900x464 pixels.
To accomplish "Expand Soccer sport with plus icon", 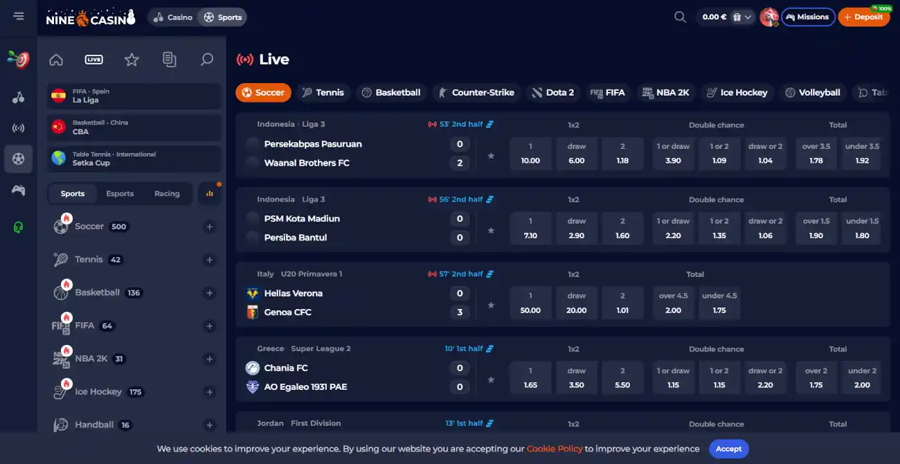I will (x=210, y=227).
